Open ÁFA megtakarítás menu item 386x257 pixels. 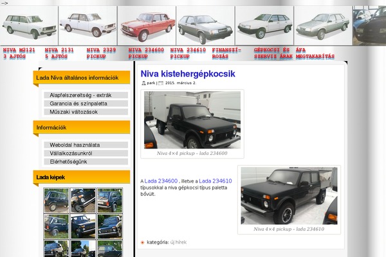(x=315, y=53)
